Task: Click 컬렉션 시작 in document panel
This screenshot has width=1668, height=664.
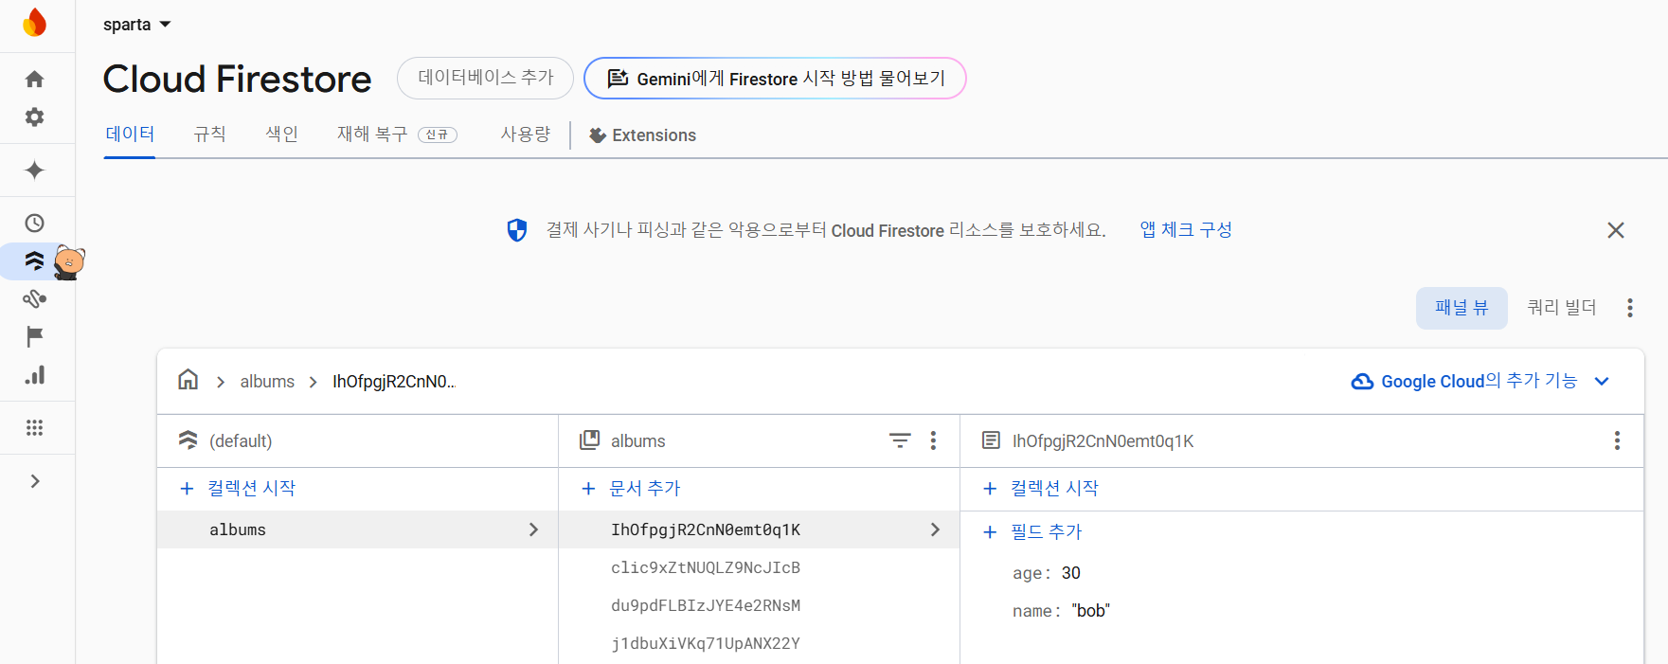Action: tap(1041, 489)
